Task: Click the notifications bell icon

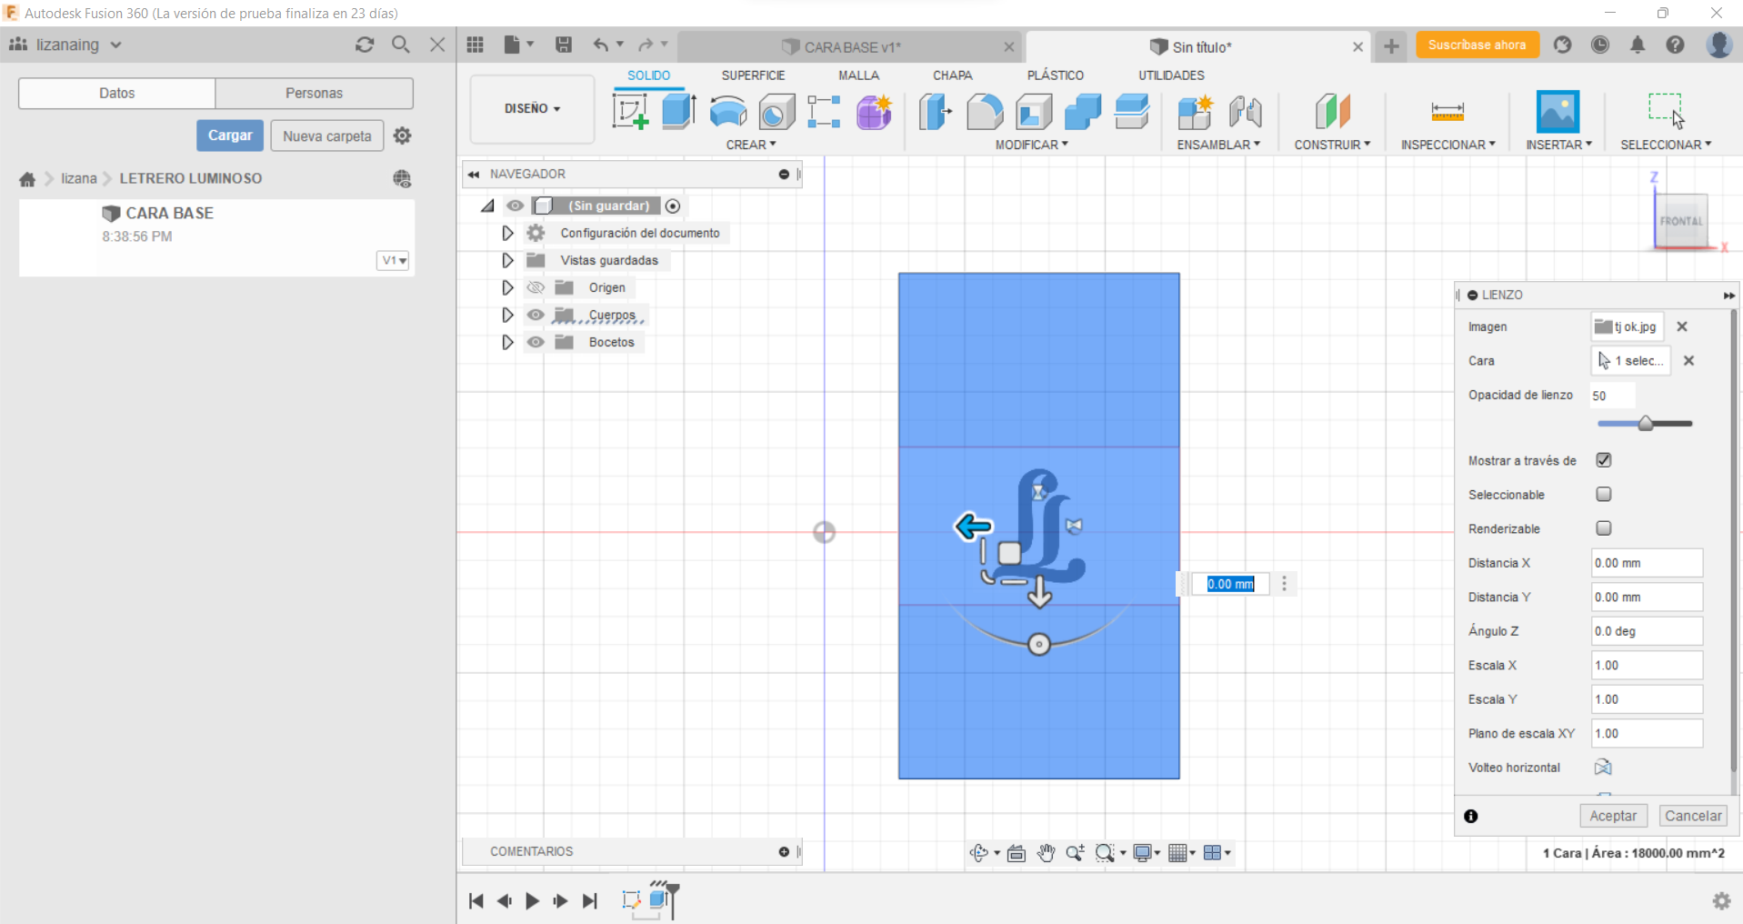Action: tap(1637, 45)
